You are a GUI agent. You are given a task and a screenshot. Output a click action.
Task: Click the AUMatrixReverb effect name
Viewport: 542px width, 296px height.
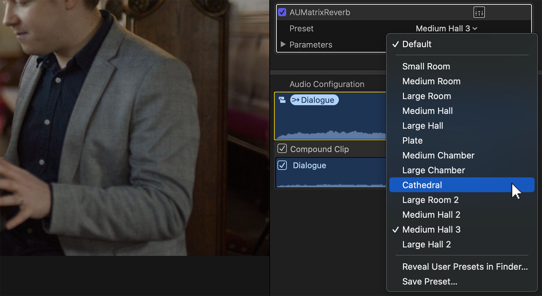[320, 13]
